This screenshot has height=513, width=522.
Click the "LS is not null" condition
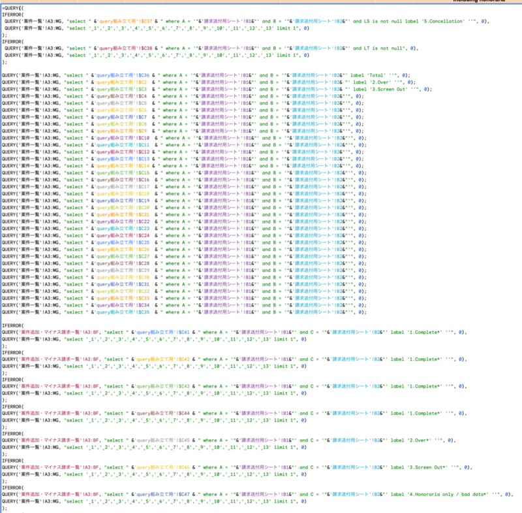click(383, 22)
